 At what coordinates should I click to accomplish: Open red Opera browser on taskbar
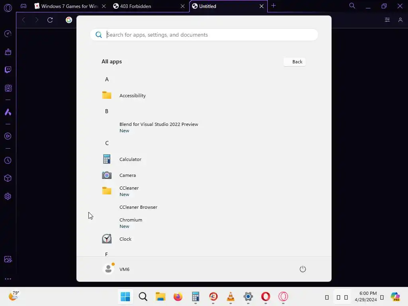(x=266, y=296)
